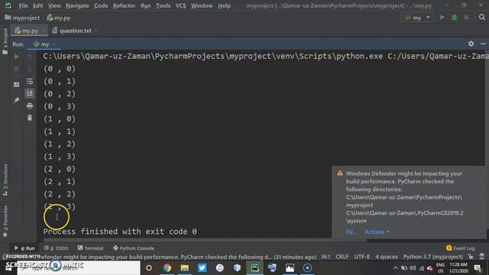The image size is (489, 275).
Task: Clear console with the trash icon
Action: pos(30,118)
